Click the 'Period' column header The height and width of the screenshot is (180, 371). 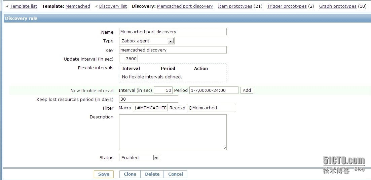coord(168,68)
